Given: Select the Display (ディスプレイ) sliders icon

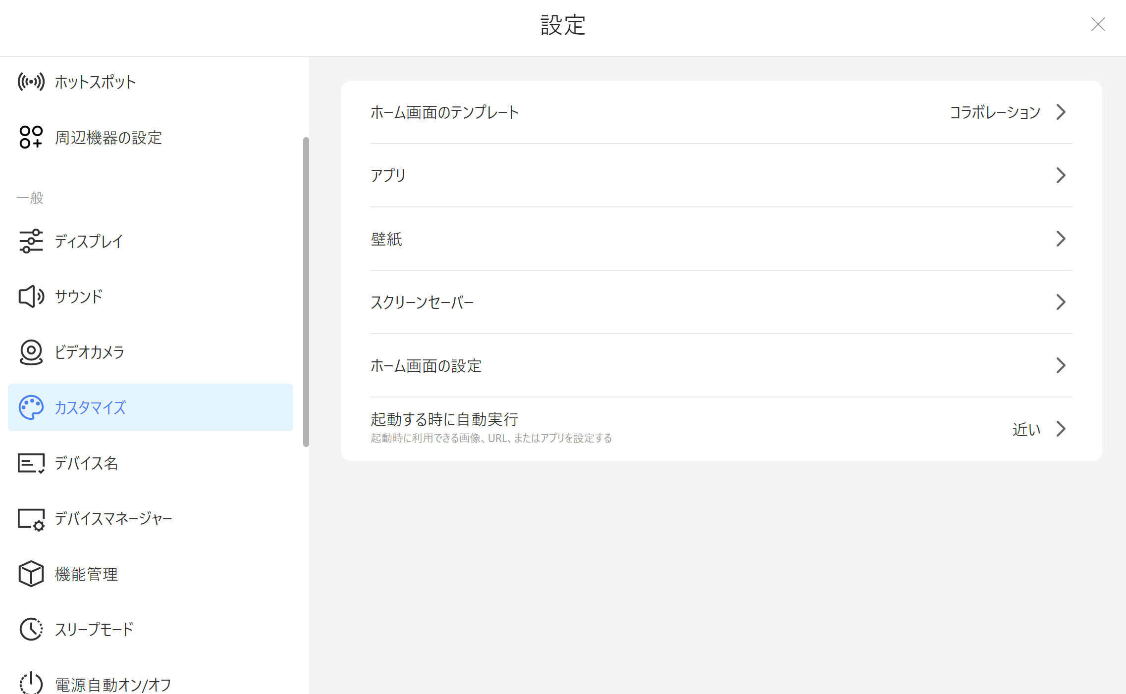Looking at the screenshot, I should [31, 241].
